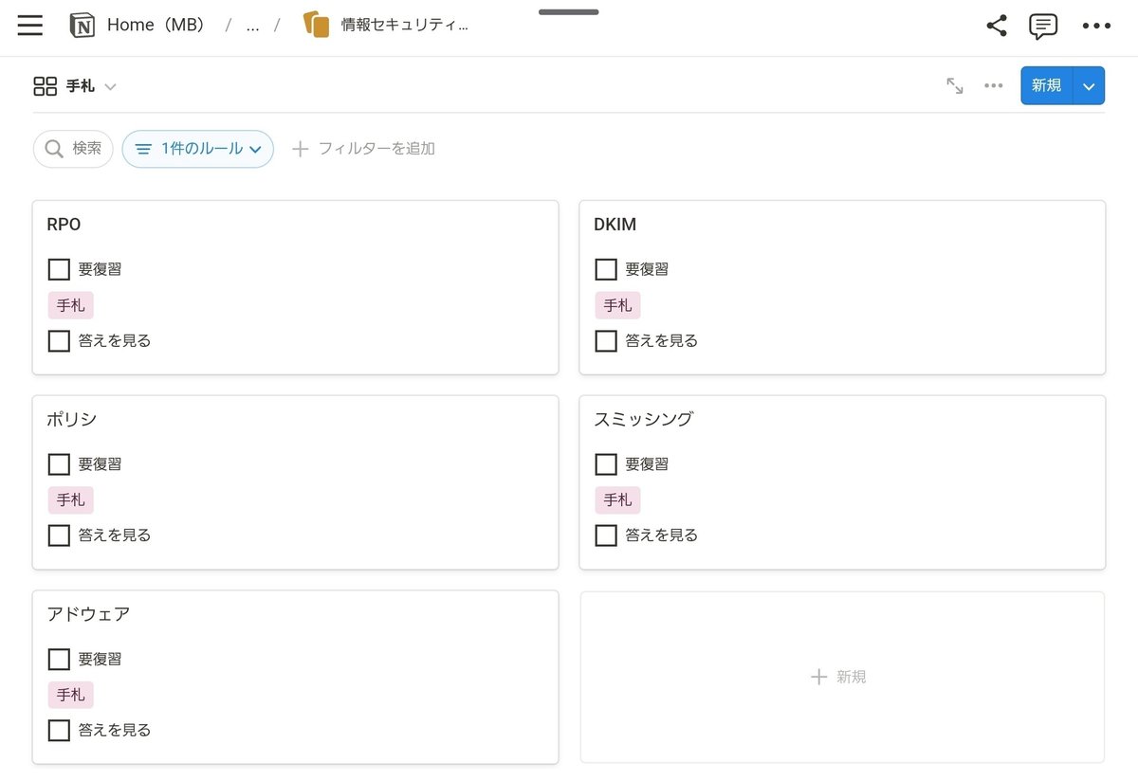This screenshot has width=1138, height=780.
Task: Click the empty ＋新規 card
Action: click(842, 677)
